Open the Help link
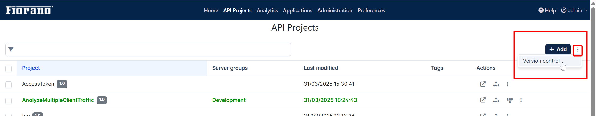The width and height of the screenshot is (596, 116). click(x=547, y=10)
